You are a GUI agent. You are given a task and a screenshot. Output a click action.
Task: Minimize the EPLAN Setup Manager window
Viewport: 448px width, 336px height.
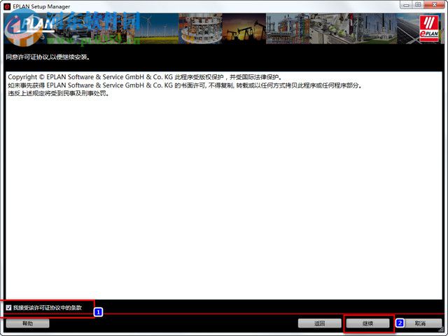click(406, 5)
